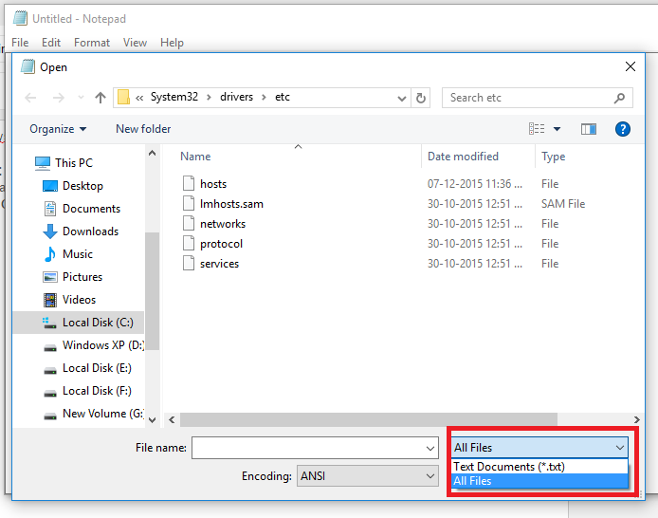Screen dimensions: 658x518
Task: Click the file list horizontal scrollbar thumb
Action: (369, 419)
